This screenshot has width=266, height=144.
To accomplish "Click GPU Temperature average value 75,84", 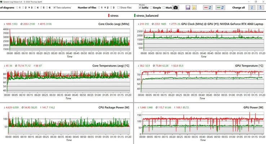I will [158, 66].
